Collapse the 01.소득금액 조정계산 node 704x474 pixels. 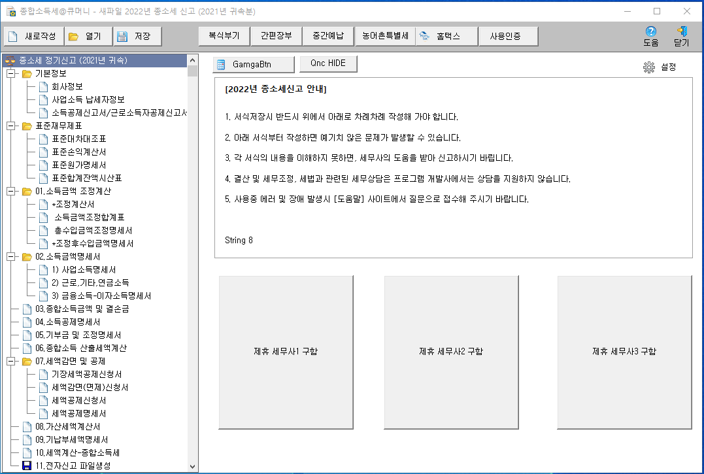point(10,192)
